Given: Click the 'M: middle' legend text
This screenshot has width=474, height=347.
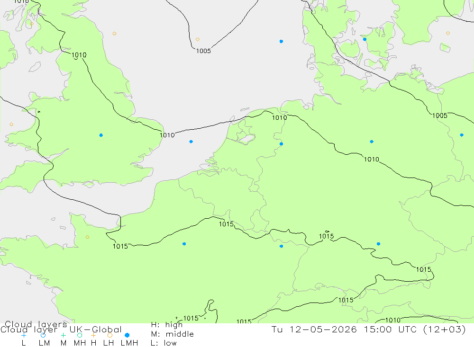Looking at the screenshot, I should (x=173, y=334).
